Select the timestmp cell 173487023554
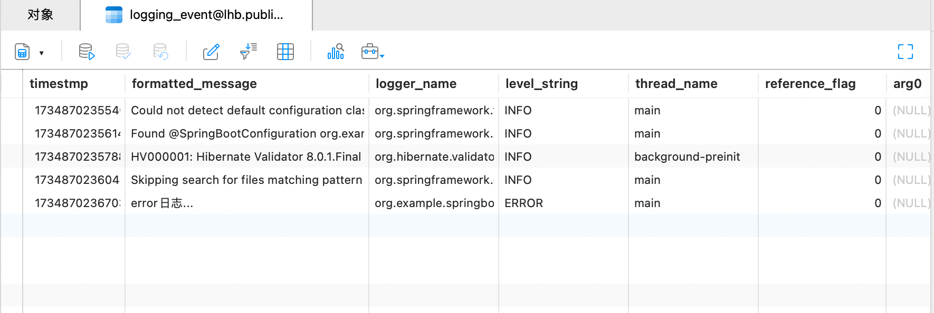Viewport: 934px width, 313px height. click(x=74, y=110)
